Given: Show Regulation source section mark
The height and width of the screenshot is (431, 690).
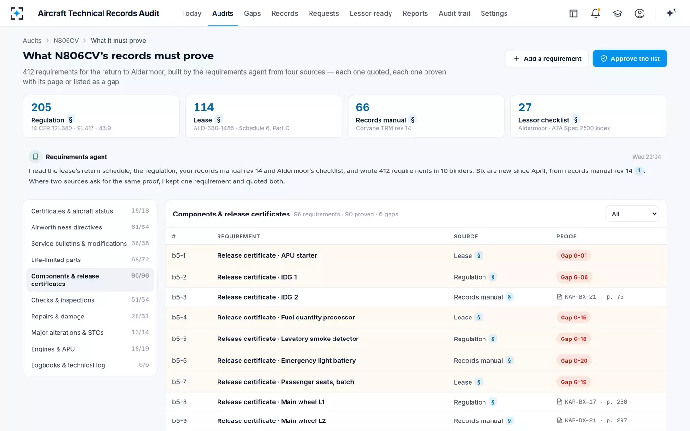Looking at the screenshot, I should (71, 120).
